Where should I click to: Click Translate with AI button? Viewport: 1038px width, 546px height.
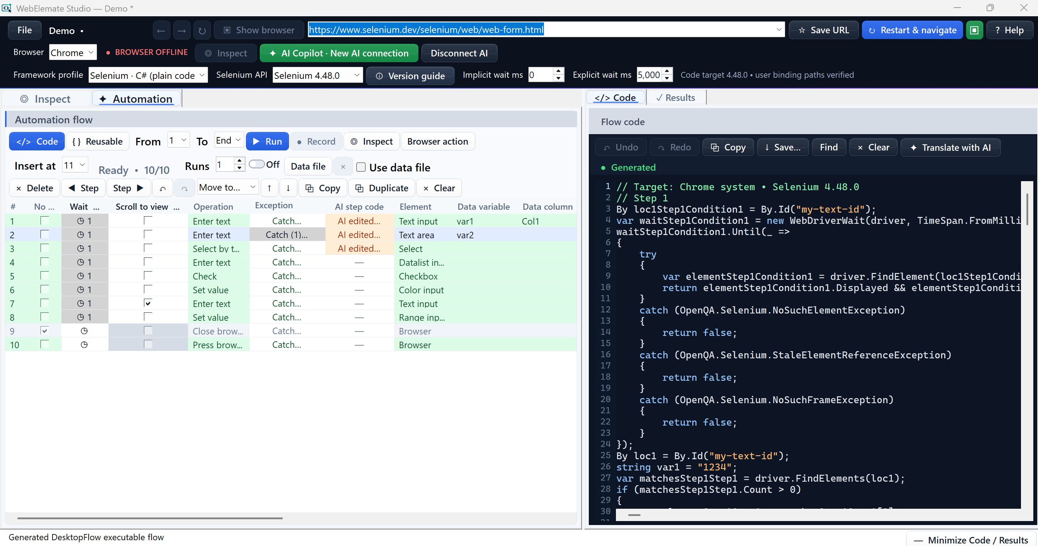coord(950,148)
